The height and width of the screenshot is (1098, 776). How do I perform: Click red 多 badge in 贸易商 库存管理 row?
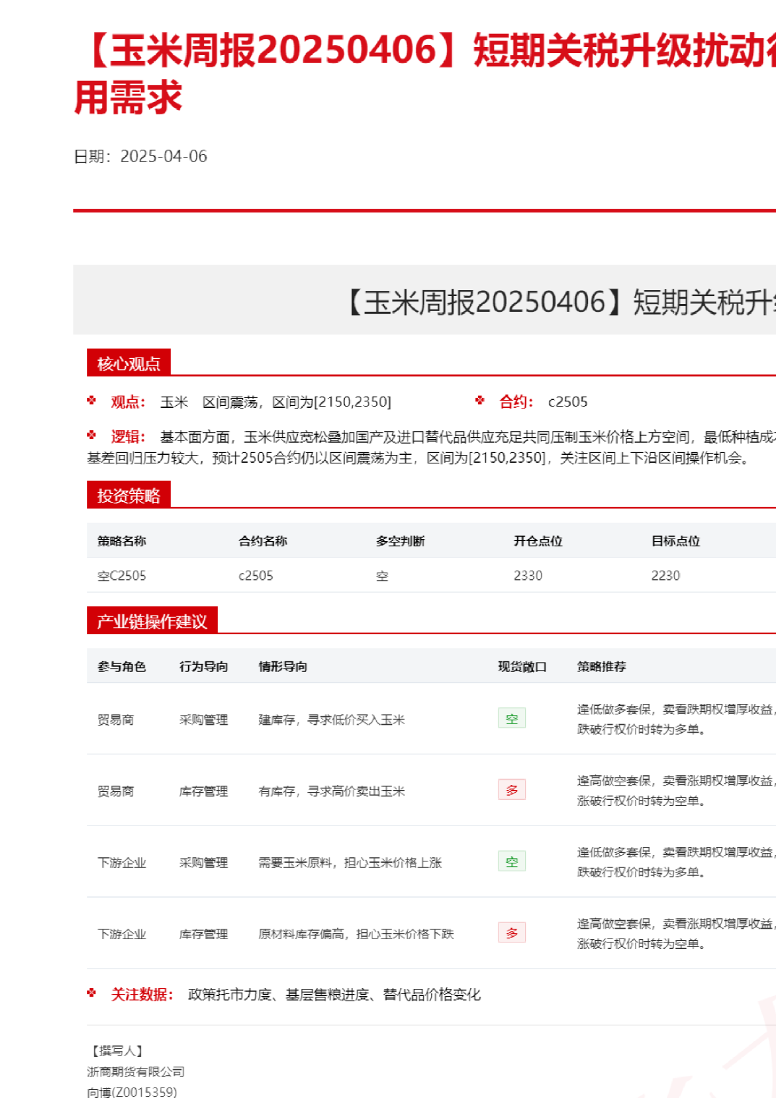511,790
